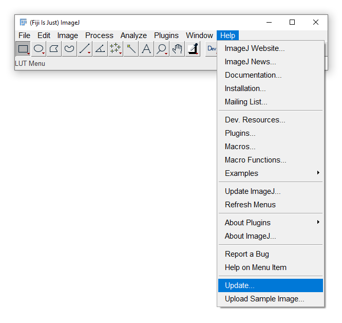Click the Dev toolbar button
This screenshot has width=342, height=323.
[x=211, y=49]
